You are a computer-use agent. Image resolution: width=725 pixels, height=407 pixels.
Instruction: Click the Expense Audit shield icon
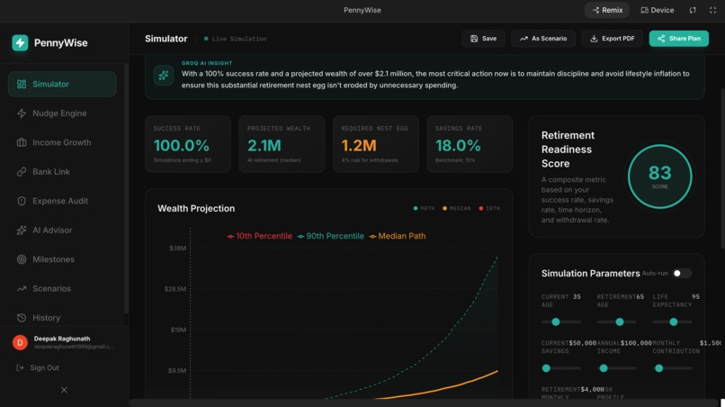point(22,201)
